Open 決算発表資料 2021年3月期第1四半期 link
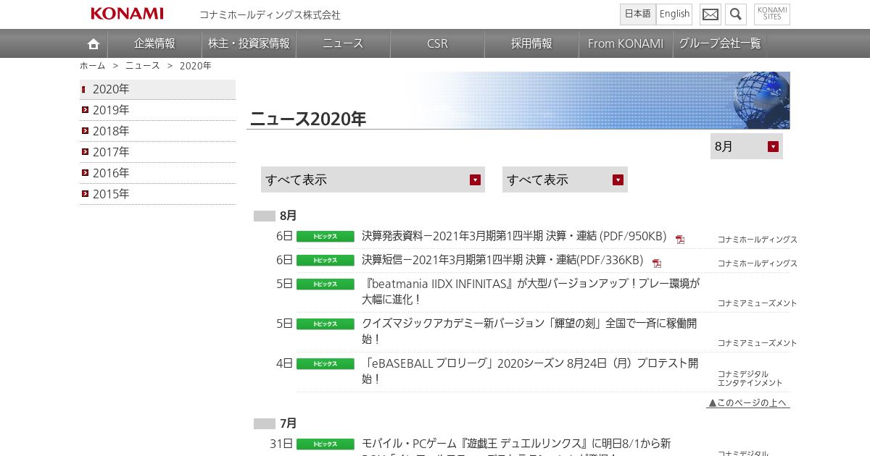Screen dimensions: 870x456 click(514, 236)
